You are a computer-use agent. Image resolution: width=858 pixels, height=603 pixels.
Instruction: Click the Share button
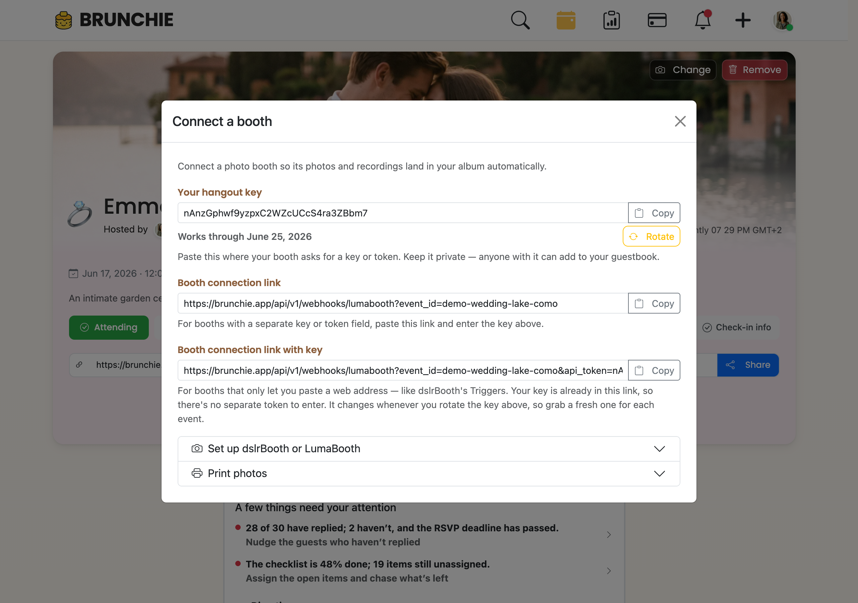(x=748, y=365)
